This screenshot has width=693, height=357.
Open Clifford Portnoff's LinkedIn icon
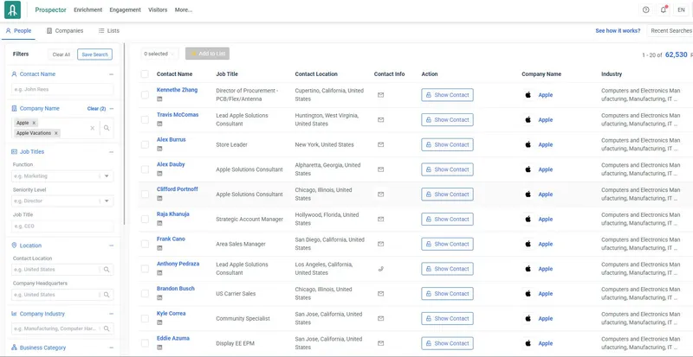159,198
